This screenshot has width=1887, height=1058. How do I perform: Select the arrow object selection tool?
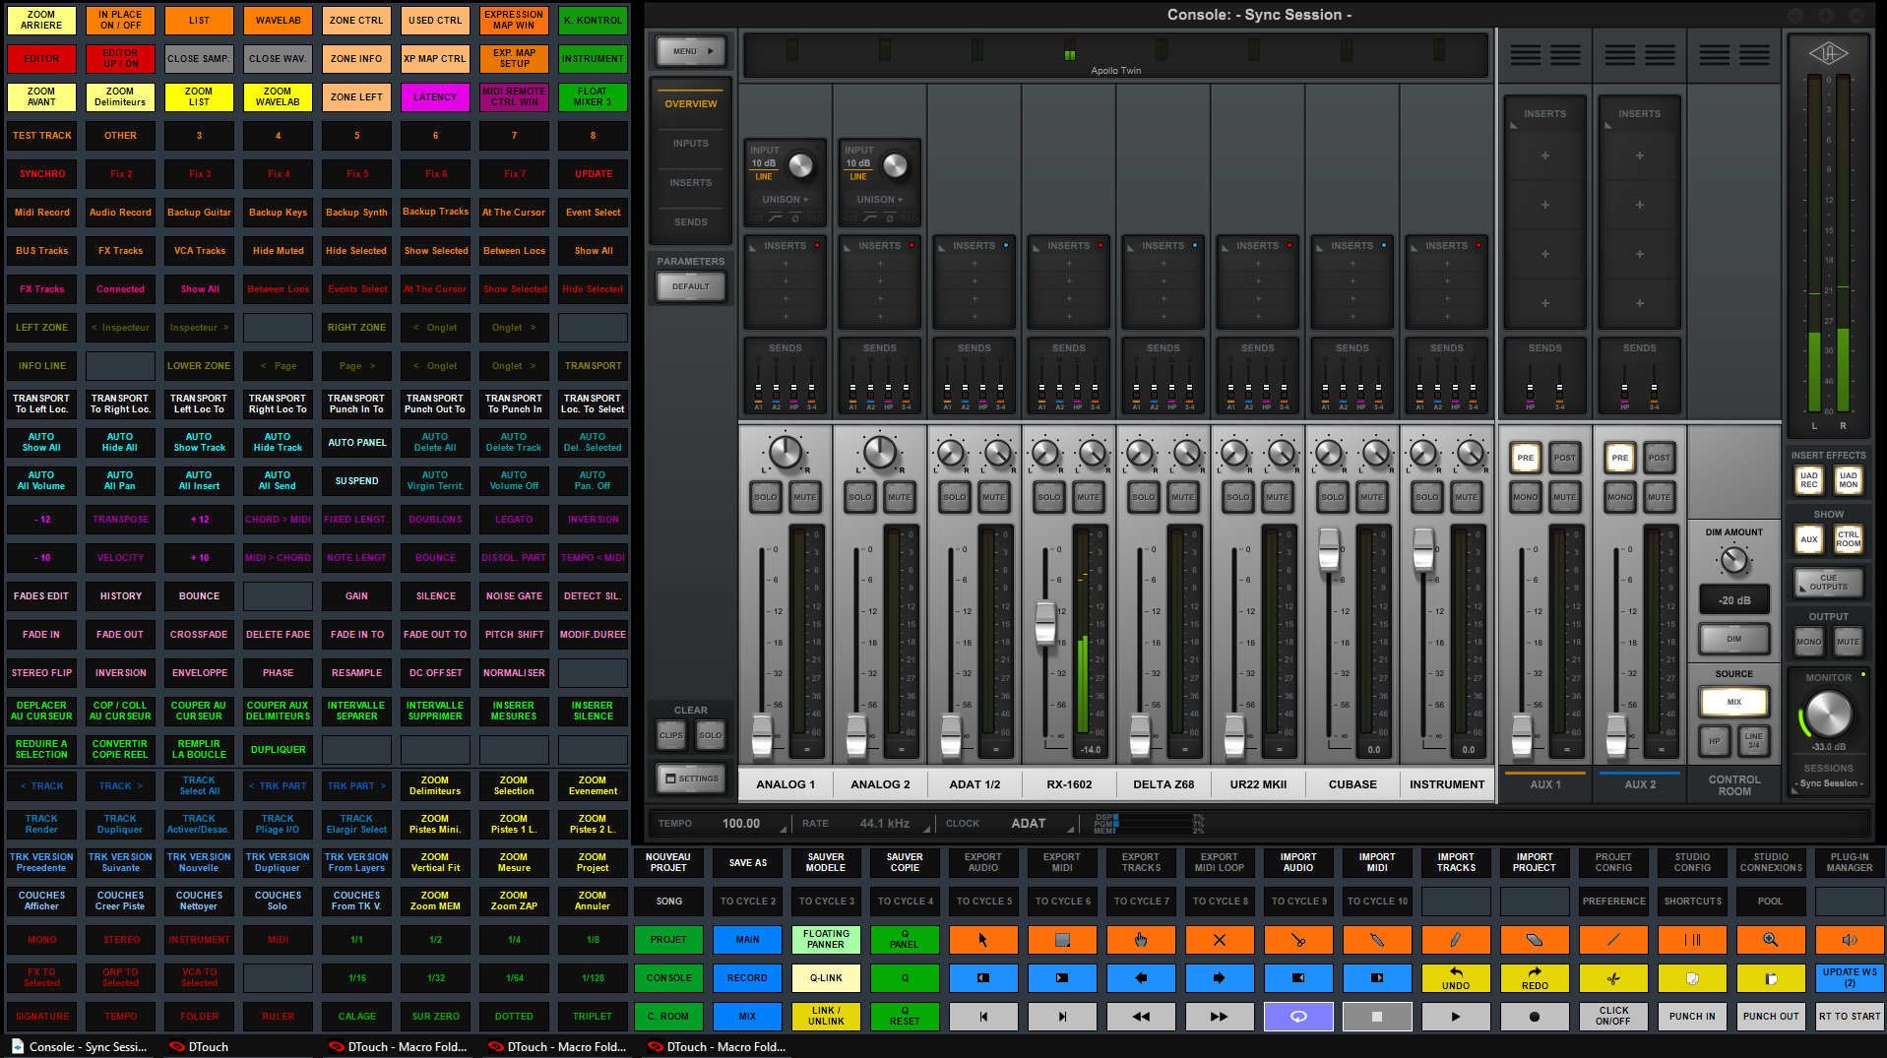point(983,940)
